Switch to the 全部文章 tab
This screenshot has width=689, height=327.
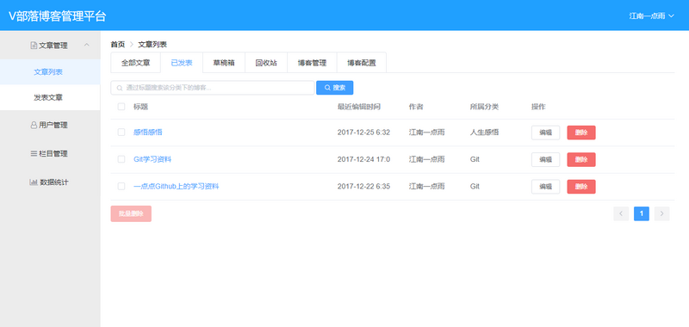point(136,63)
